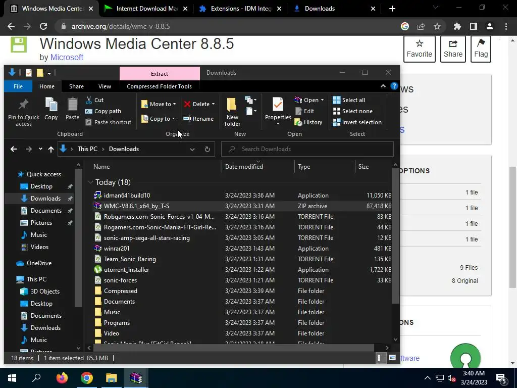Open Copy to dropdown
The height and width of the screenshot is (388, 517).
tap(158, 119)
